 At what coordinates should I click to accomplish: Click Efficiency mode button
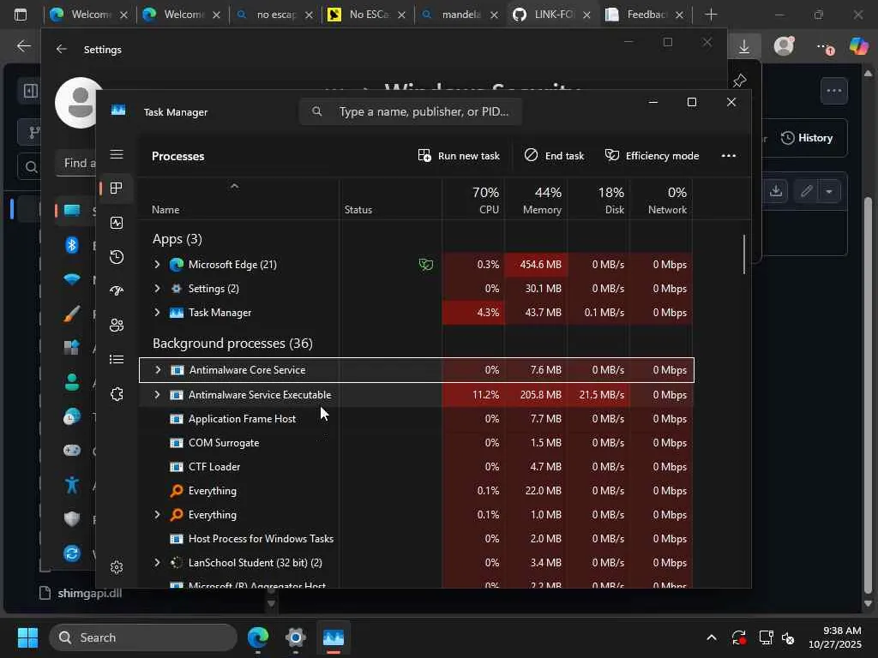[652, 156]
